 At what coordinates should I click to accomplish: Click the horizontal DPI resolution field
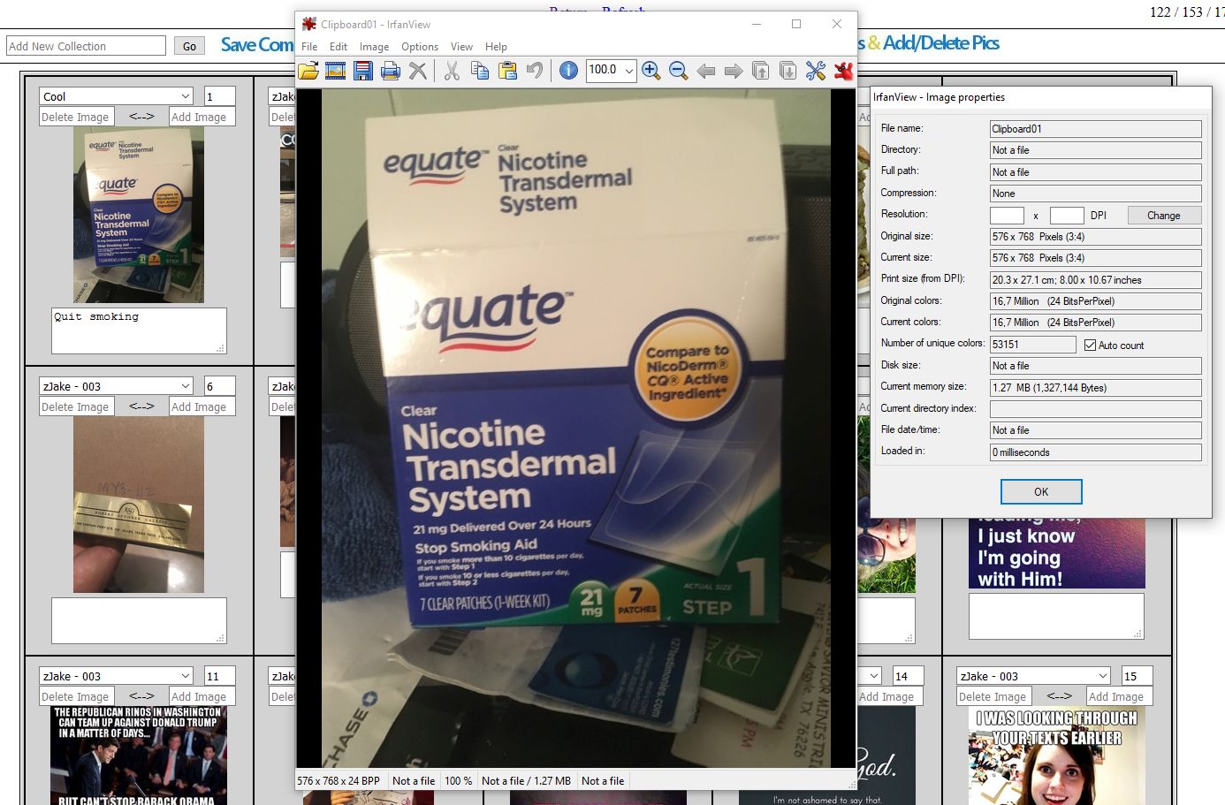[1007, 215]
